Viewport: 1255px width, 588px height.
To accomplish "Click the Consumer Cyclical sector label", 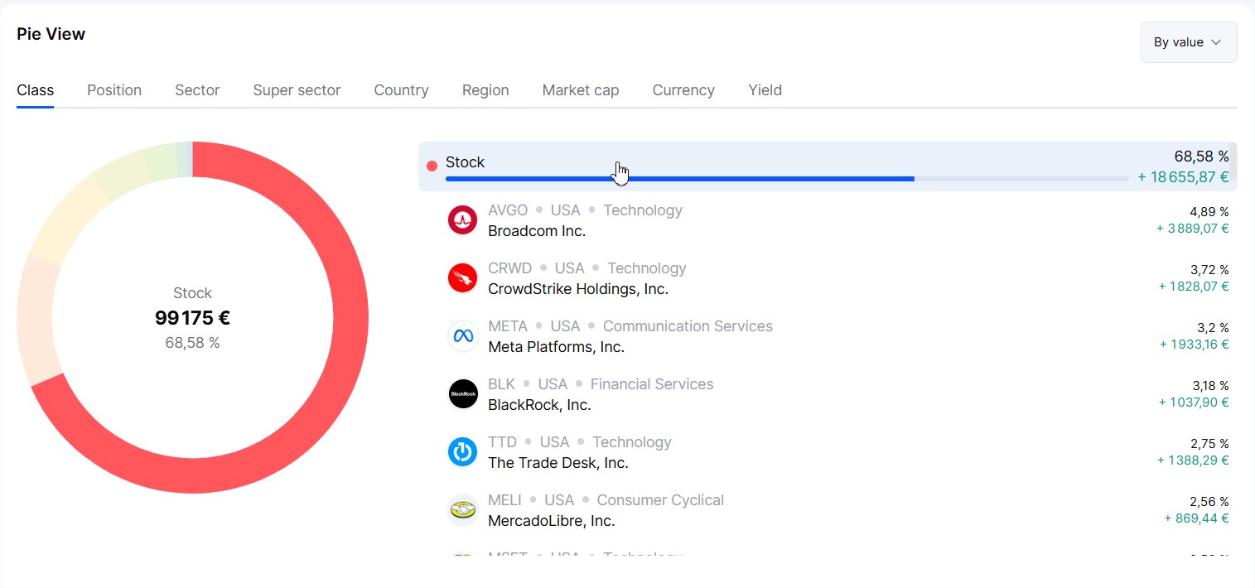I will (660, 500).
